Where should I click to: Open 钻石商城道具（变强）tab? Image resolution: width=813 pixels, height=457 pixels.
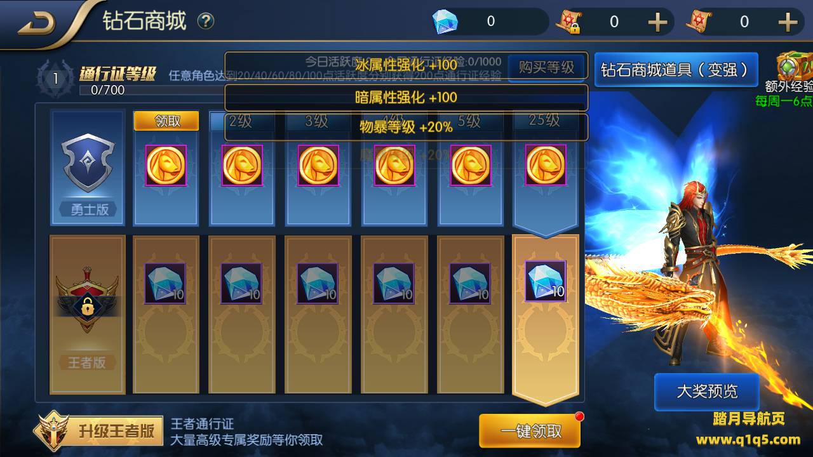click(x=676, y=69)
